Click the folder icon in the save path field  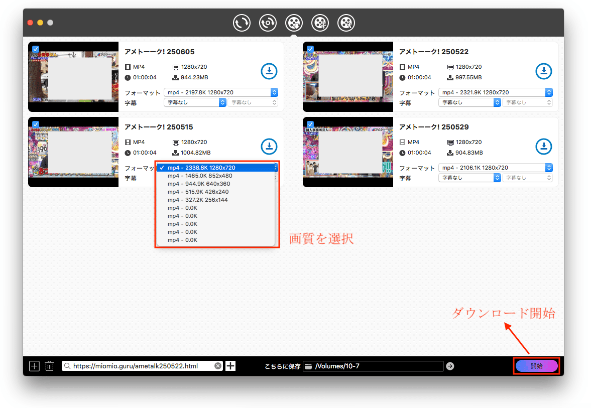click(x=308, y=366)
